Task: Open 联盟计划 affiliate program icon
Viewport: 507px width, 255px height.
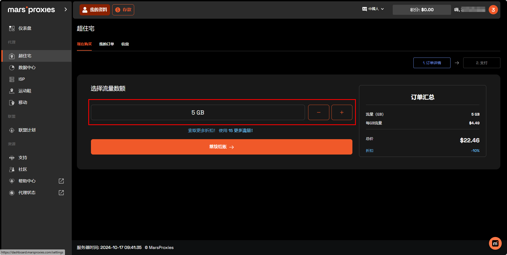Action: [12, 130]
